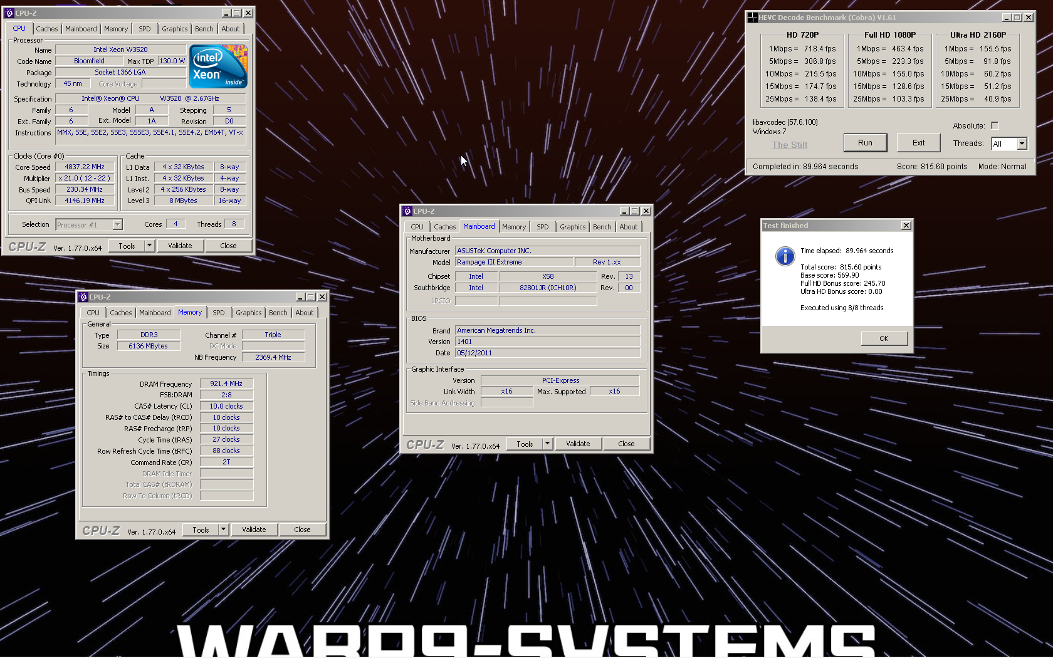This screenshot has width=1053, height=658.
Task: Close the Test finished dialog
Action: point(906,226)
